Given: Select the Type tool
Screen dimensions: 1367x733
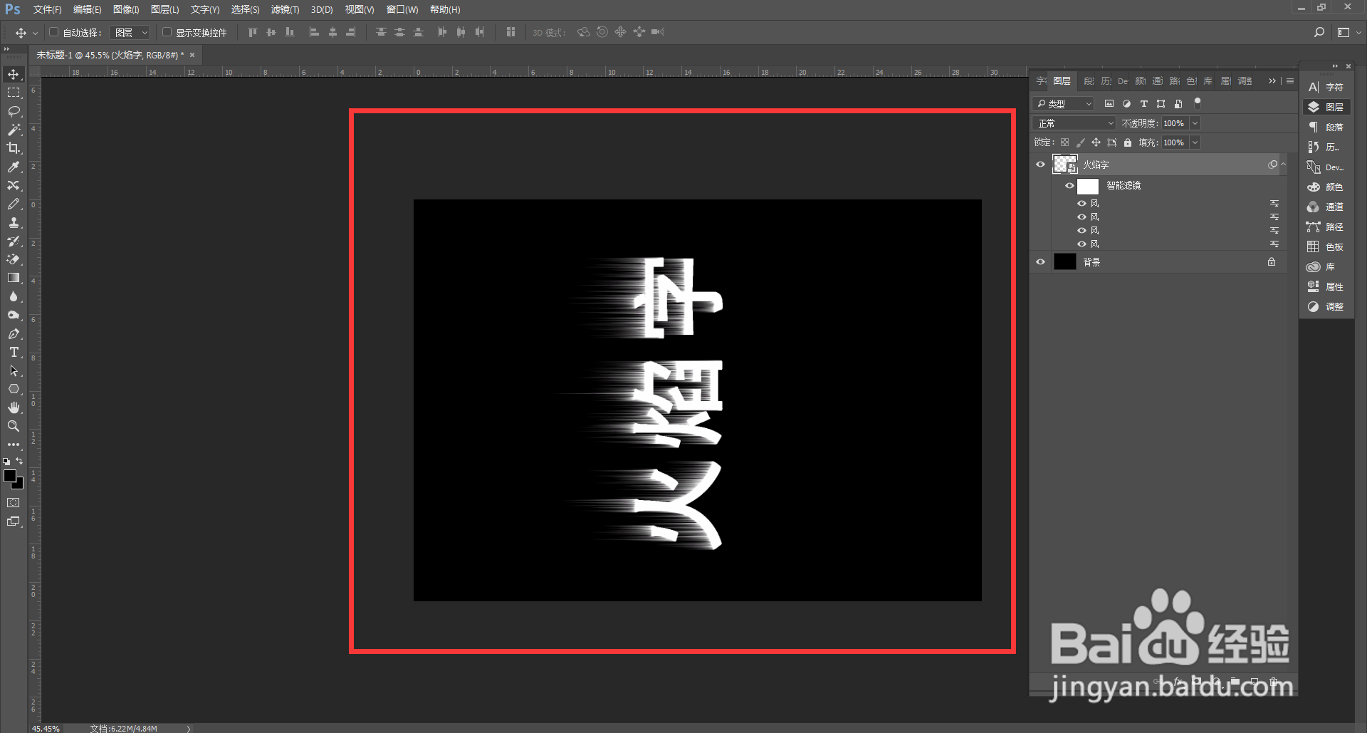Looking at the screenshot, I should tap(14, 352).
